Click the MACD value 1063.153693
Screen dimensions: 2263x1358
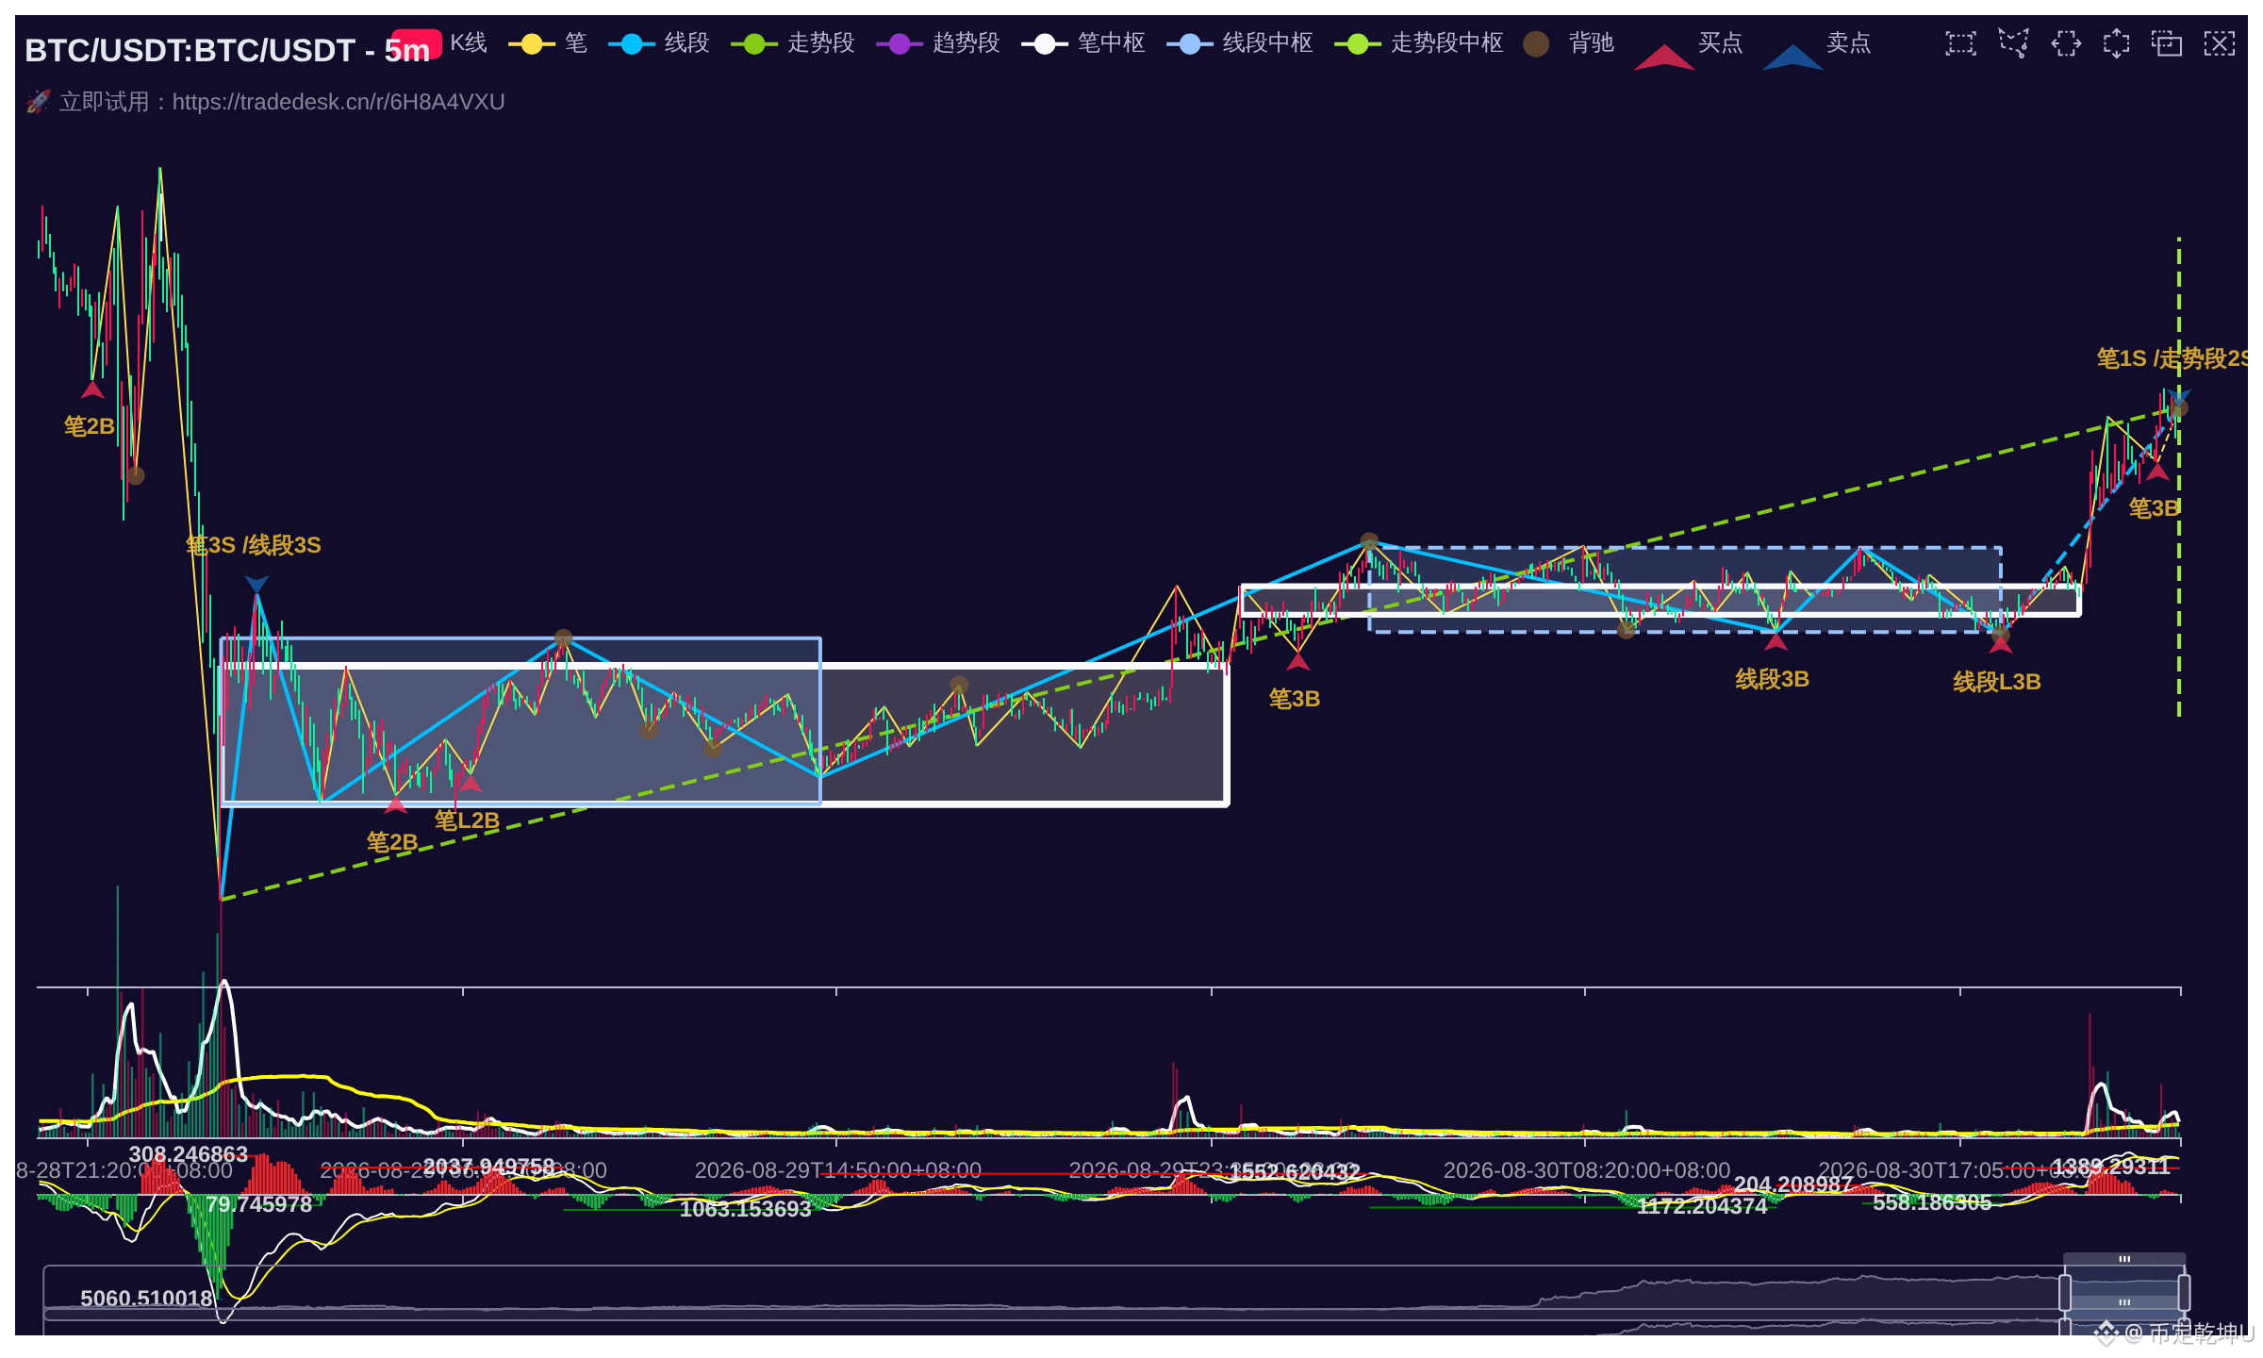click(745, 1209)
